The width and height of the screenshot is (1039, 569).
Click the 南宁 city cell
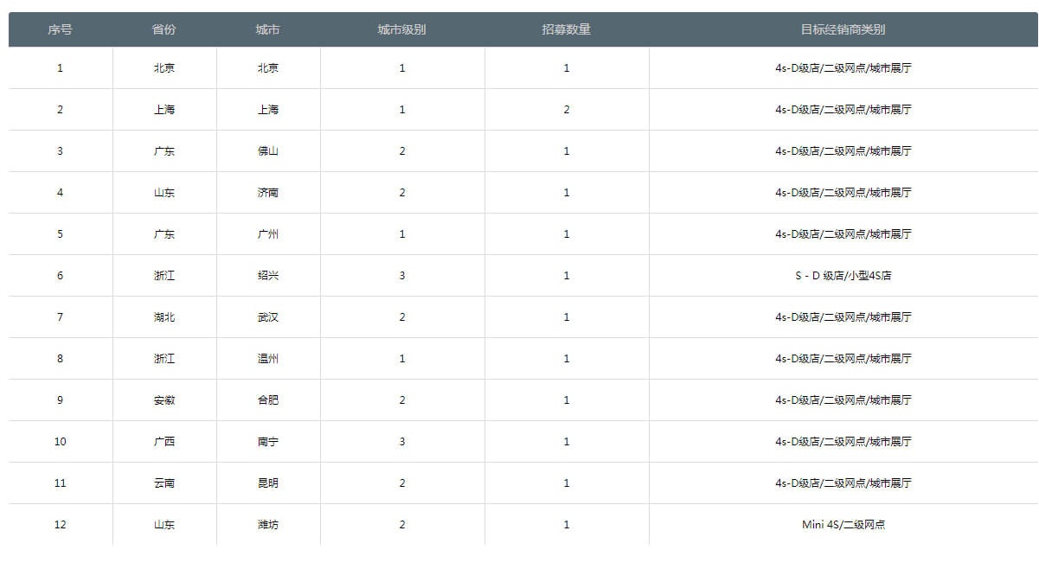pos(267,442)
